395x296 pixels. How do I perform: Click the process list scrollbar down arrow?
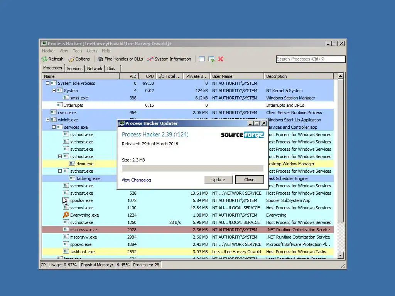click(340, 256)
